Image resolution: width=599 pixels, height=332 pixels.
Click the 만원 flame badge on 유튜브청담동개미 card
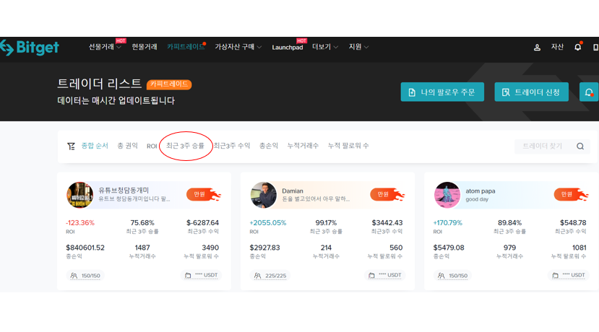[x=204, y=195]
